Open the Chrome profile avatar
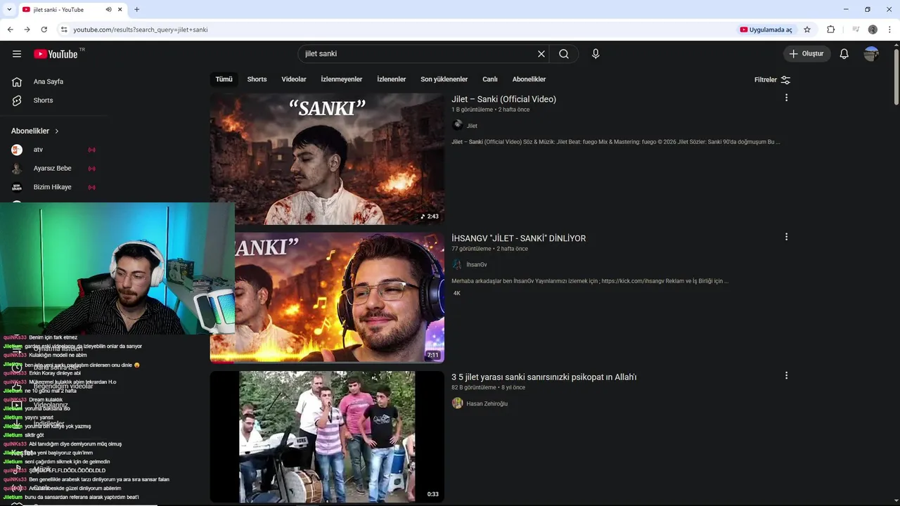 (873, 30)
